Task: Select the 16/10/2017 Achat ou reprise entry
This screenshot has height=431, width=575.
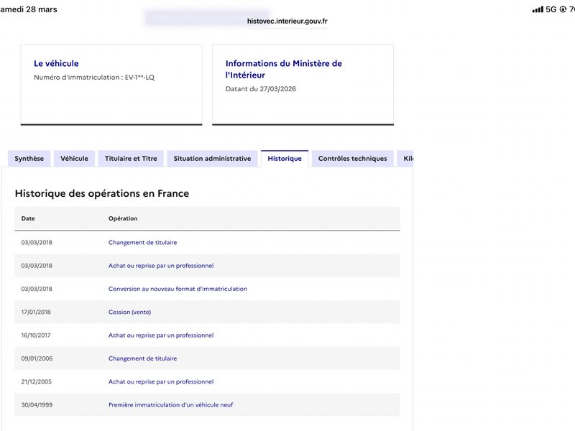Action: click(x=161, y=335)
